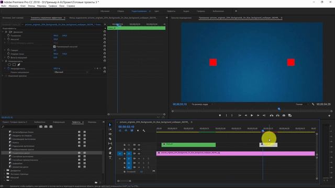
Task: Hide the V3 track output eye
Action: (139, 145)
